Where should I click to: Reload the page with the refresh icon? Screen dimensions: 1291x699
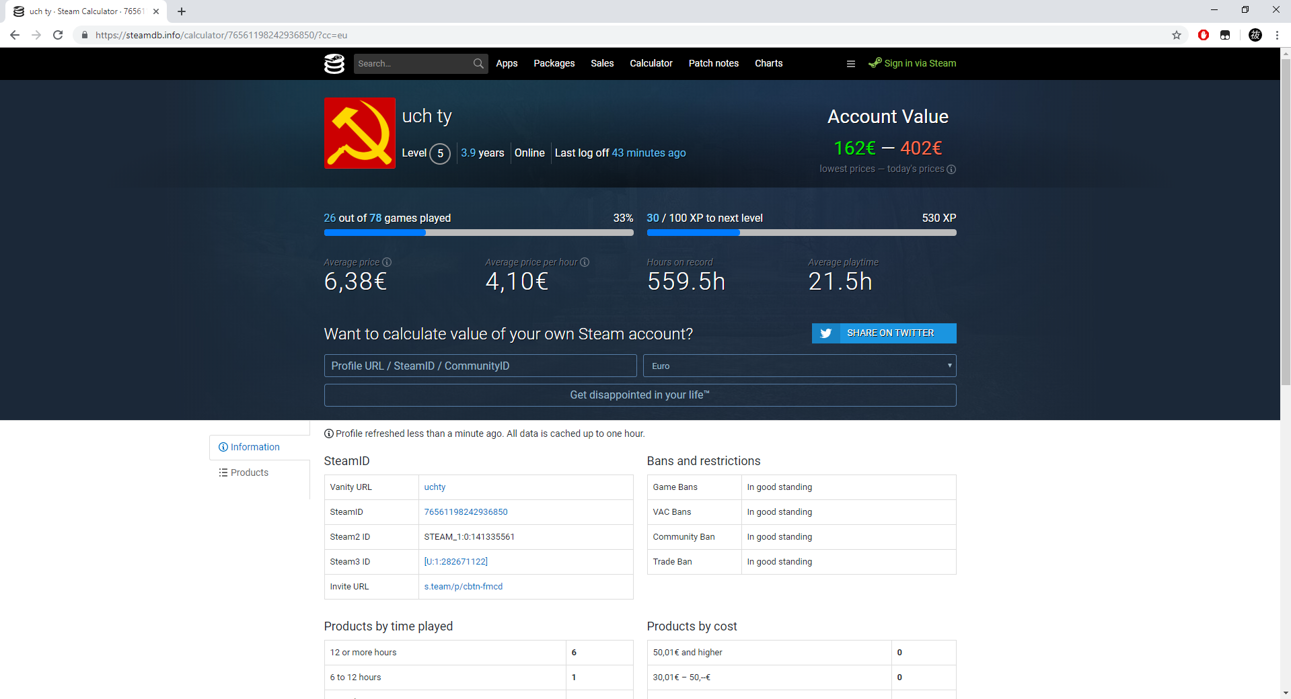[58, 35]
